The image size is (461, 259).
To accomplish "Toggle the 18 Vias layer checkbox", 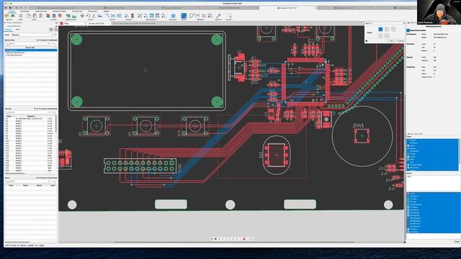I will coord(408,201).
